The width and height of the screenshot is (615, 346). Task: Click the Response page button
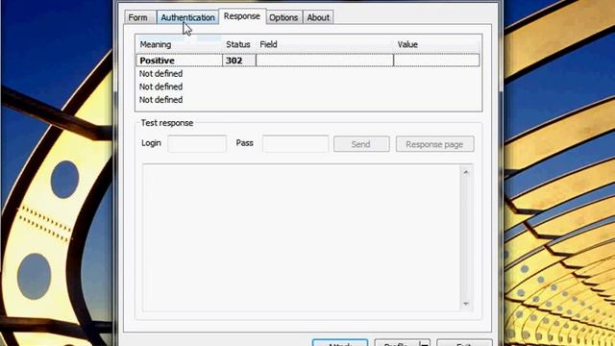[434, 144]
